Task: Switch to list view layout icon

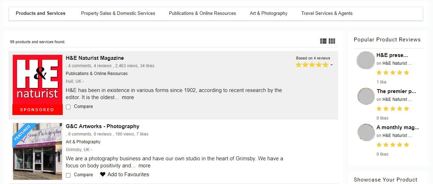Action: (323, 41)
